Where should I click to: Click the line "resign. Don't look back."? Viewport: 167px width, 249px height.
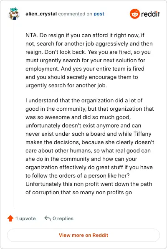point(88,52)
